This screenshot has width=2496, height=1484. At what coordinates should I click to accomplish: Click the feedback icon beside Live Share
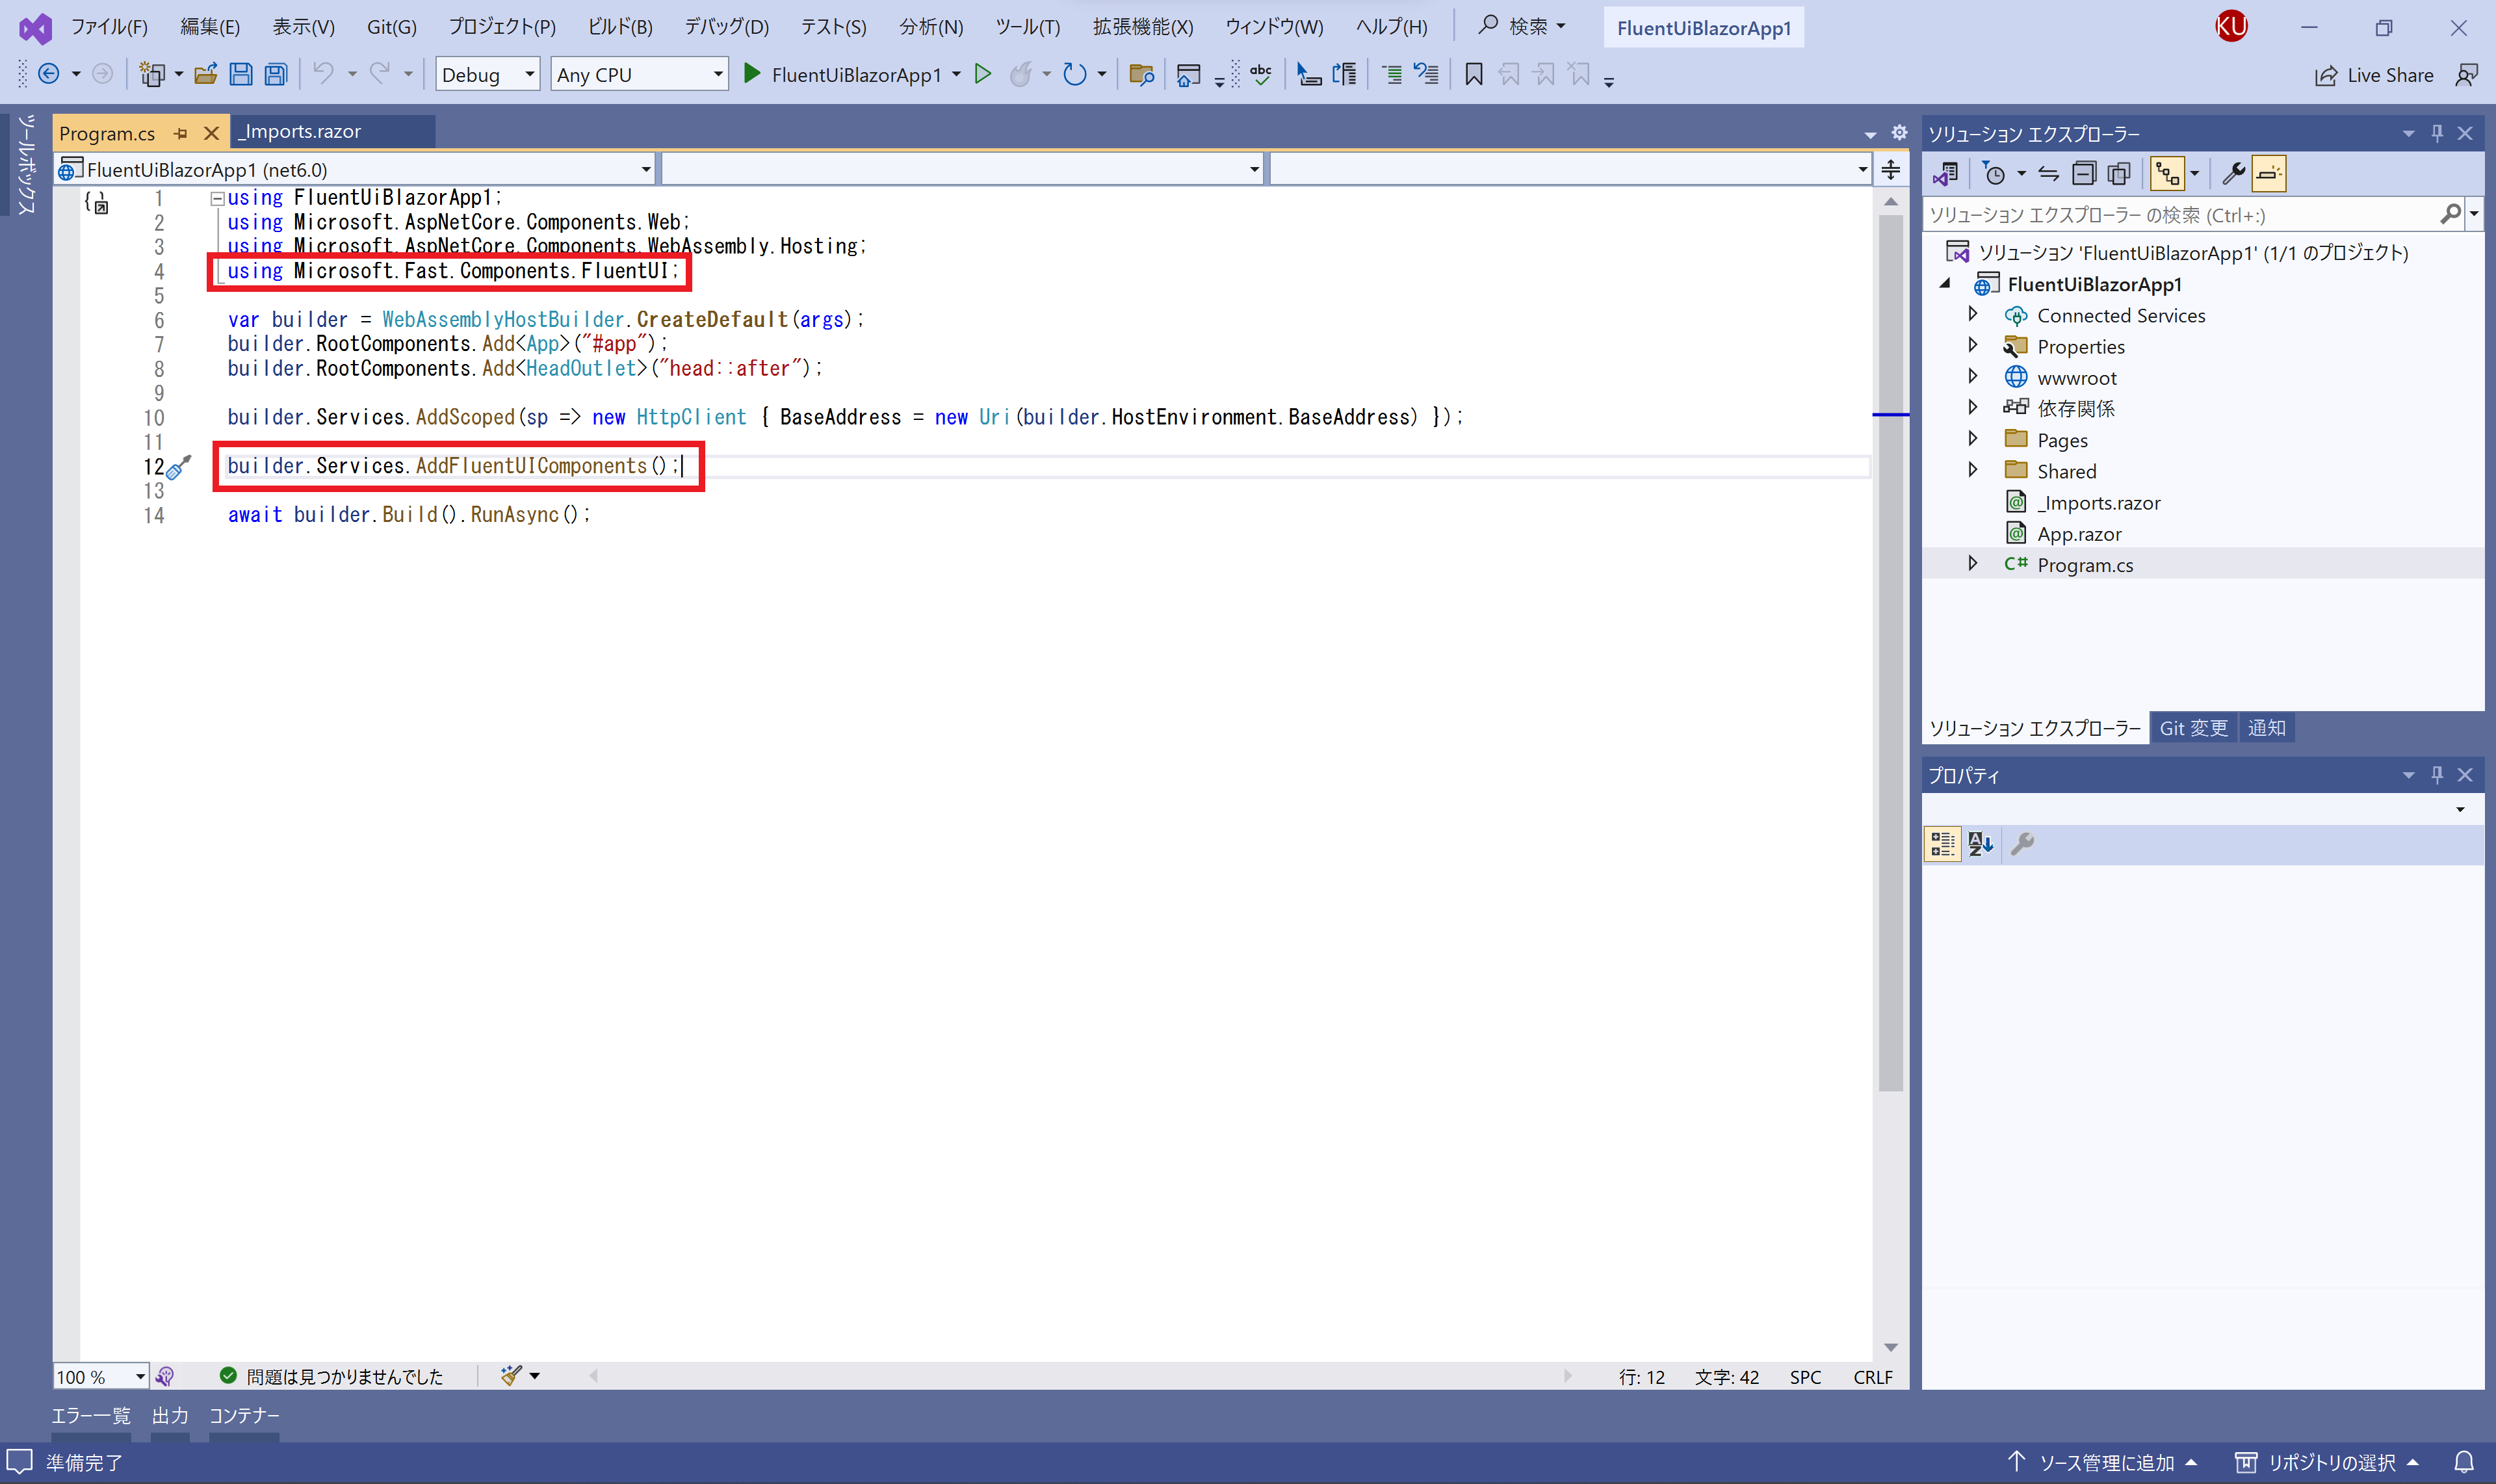(x=2467, y=75)
